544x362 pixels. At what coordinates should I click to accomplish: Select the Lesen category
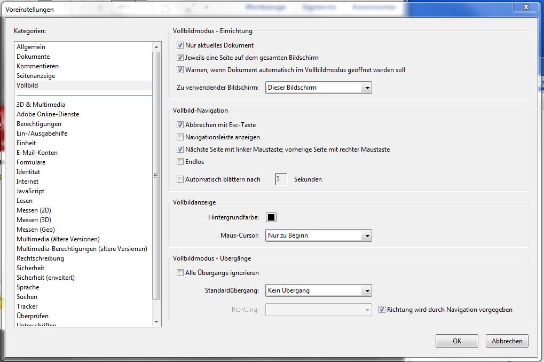click(84, 201)
